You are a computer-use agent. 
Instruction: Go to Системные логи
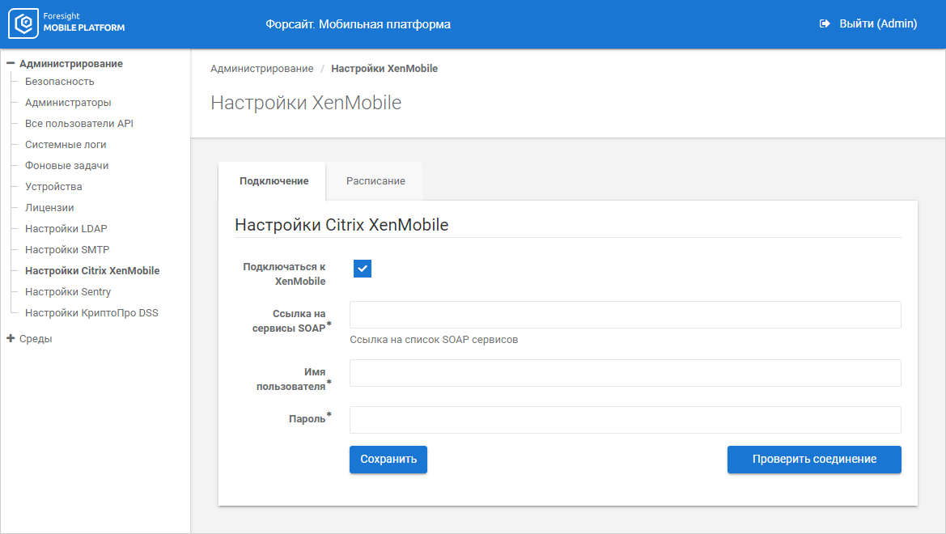(66, 145)
